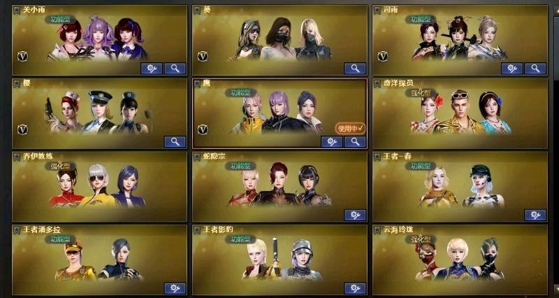Click the V badge on the 樱 card

23,129
